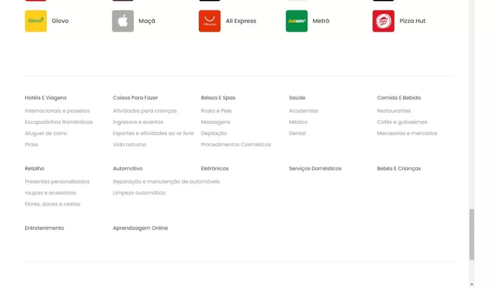497x287 pixels.
Task: Open Flores, doces e cestas link
Action: (x=52, y=204)
